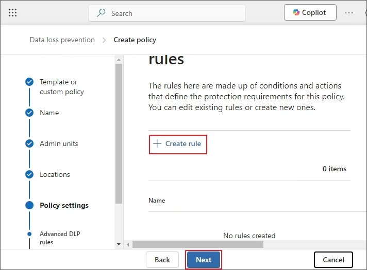This screenshot has height=270, width=367.
Task: Click the horizontal scrollbar left arrow
Action: pos(128,244)
